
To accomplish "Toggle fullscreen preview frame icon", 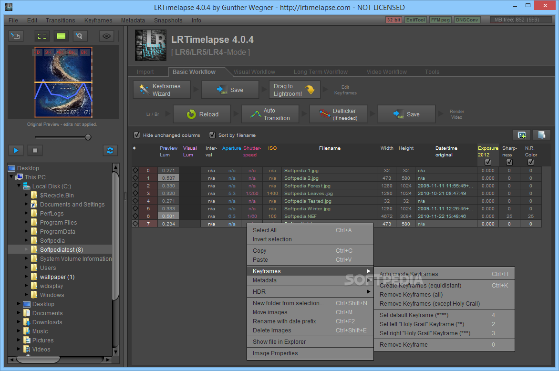I will pos(42,36).
